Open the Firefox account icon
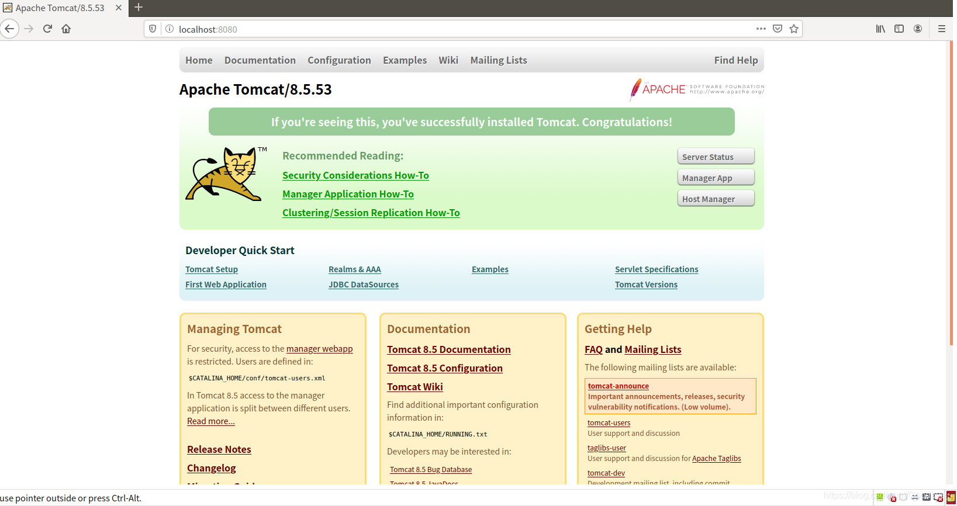 pos(918,29)
